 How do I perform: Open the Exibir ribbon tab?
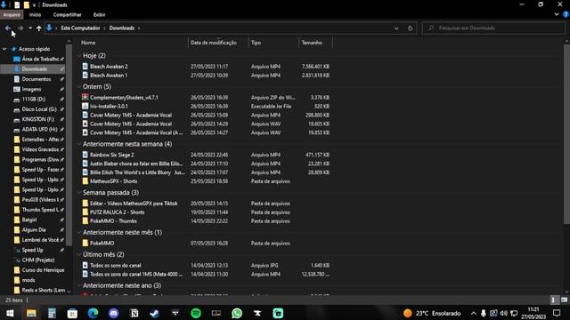tap(99, 14)
